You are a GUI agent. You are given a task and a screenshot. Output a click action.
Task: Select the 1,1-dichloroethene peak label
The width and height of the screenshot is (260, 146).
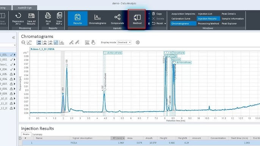point(113,53)
